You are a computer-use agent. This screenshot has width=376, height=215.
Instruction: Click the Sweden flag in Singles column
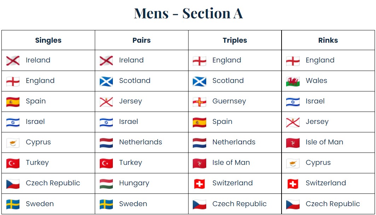13,204
